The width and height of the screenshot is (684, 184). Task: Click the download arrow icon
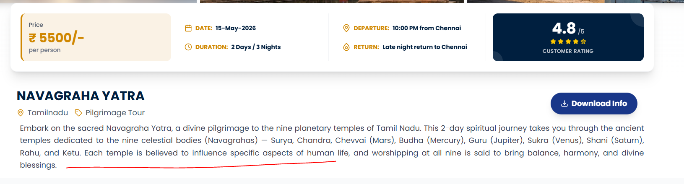[x=564, y=104]
